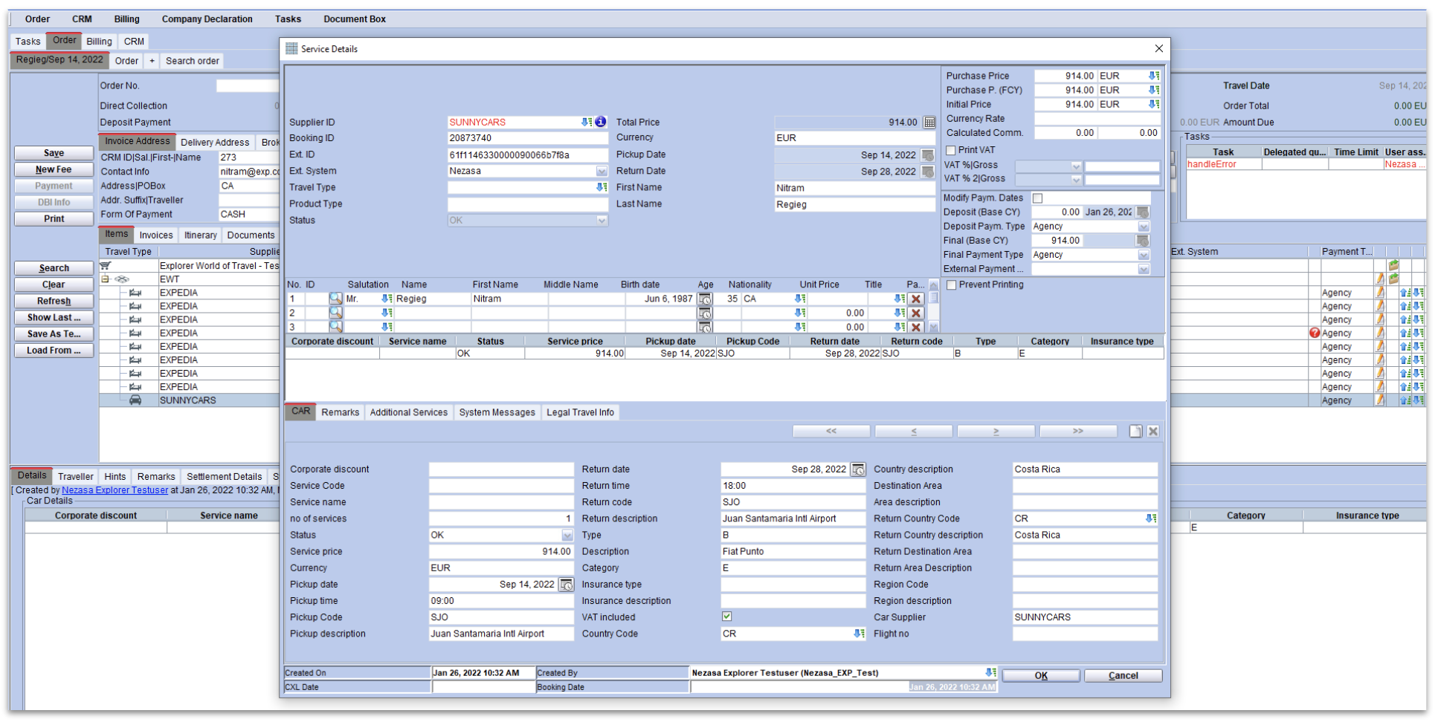Open the Return Country Code lookup icon
Image resolution: width=1438 pixels, height=722 pixels.
point(1151,518)
